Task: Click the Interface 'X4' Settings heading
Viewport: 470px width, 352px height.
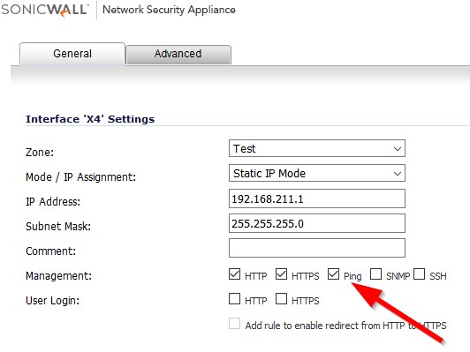Action: coord(90,119)
